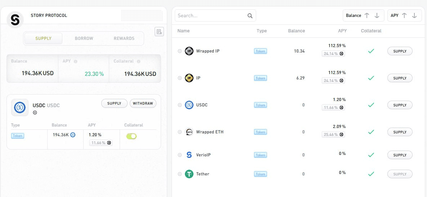Viewport: 427px width, 197px height.
Task: Toggle USDC collateral switch off
Action: click(132, 136)
